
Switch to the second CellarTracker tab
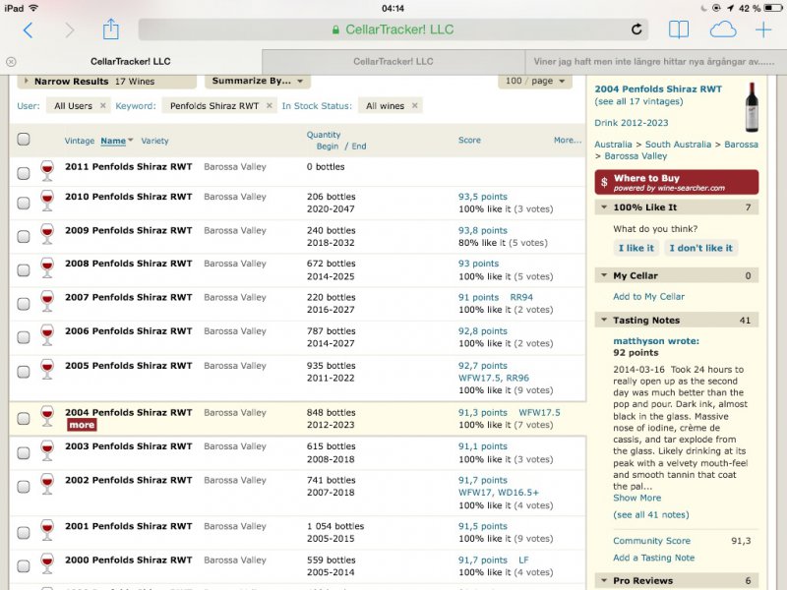393,62
